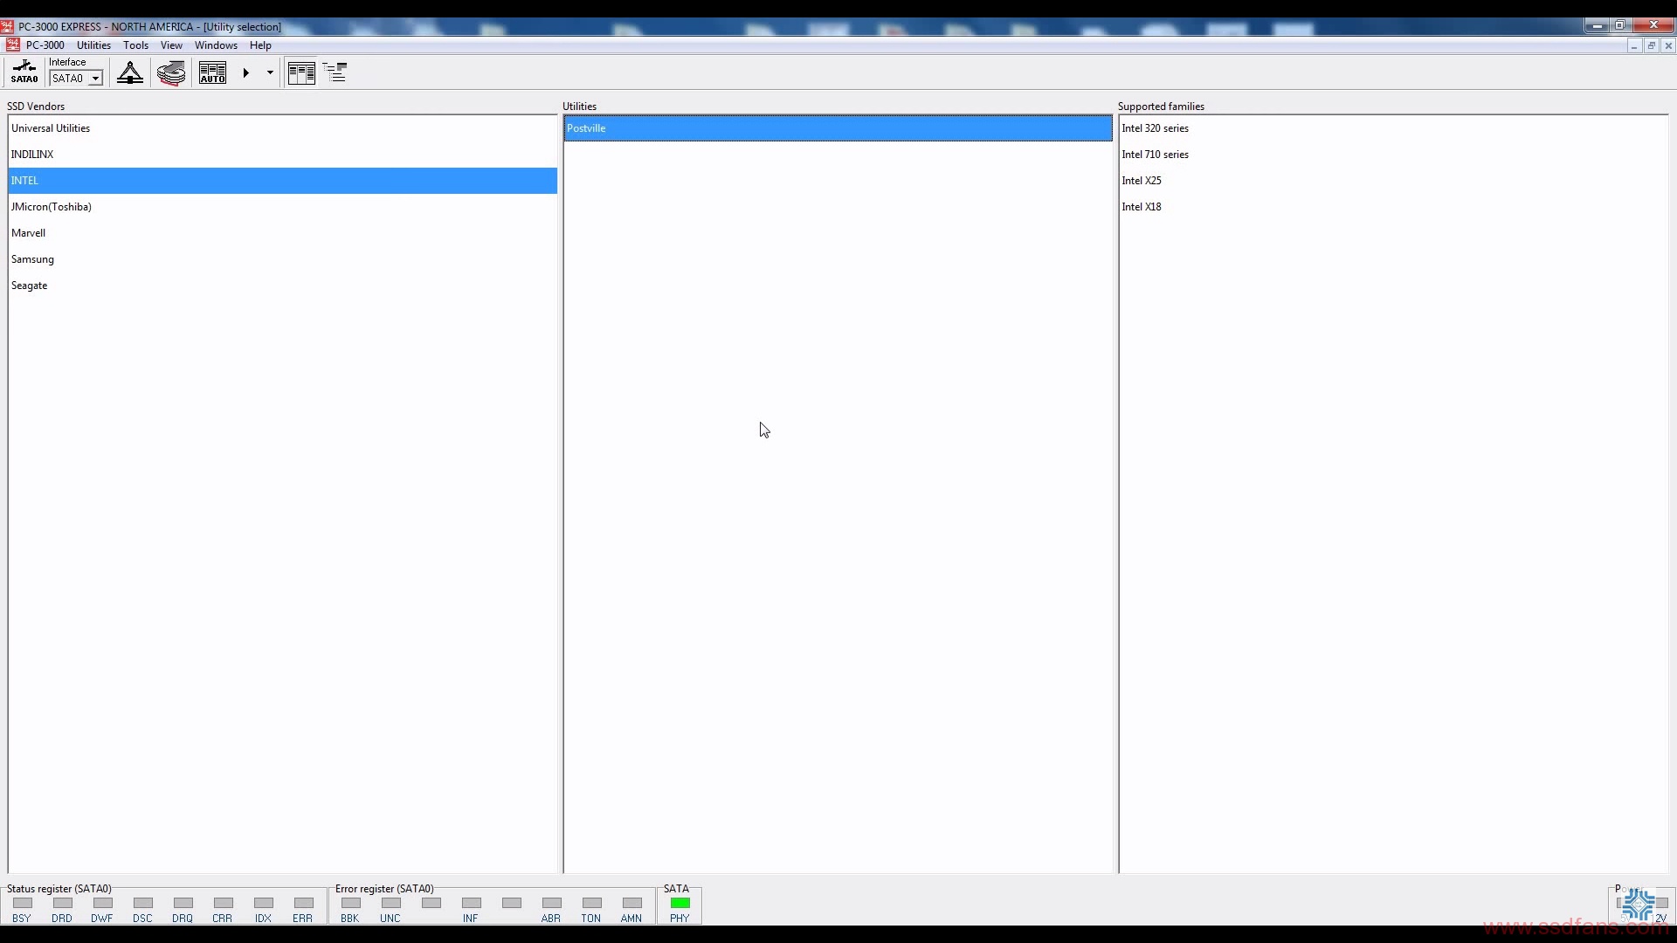
Task: Restore the Utility selection child window
Action: pos(1651,45)
